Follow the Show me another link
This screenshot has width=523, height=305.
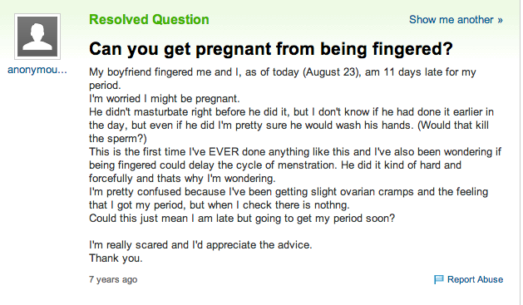[456, 20]
